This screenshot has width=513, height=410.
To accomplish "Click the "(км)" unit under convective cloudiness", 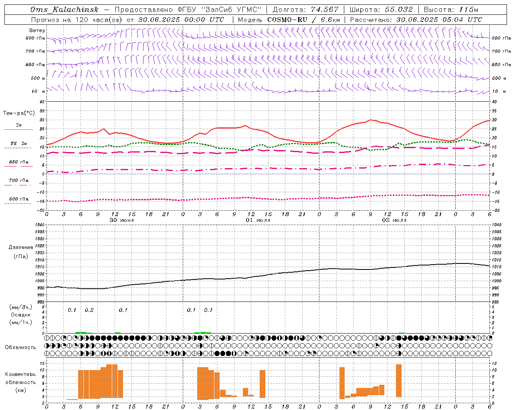I will pyautogui.click(x=21, y=390).
